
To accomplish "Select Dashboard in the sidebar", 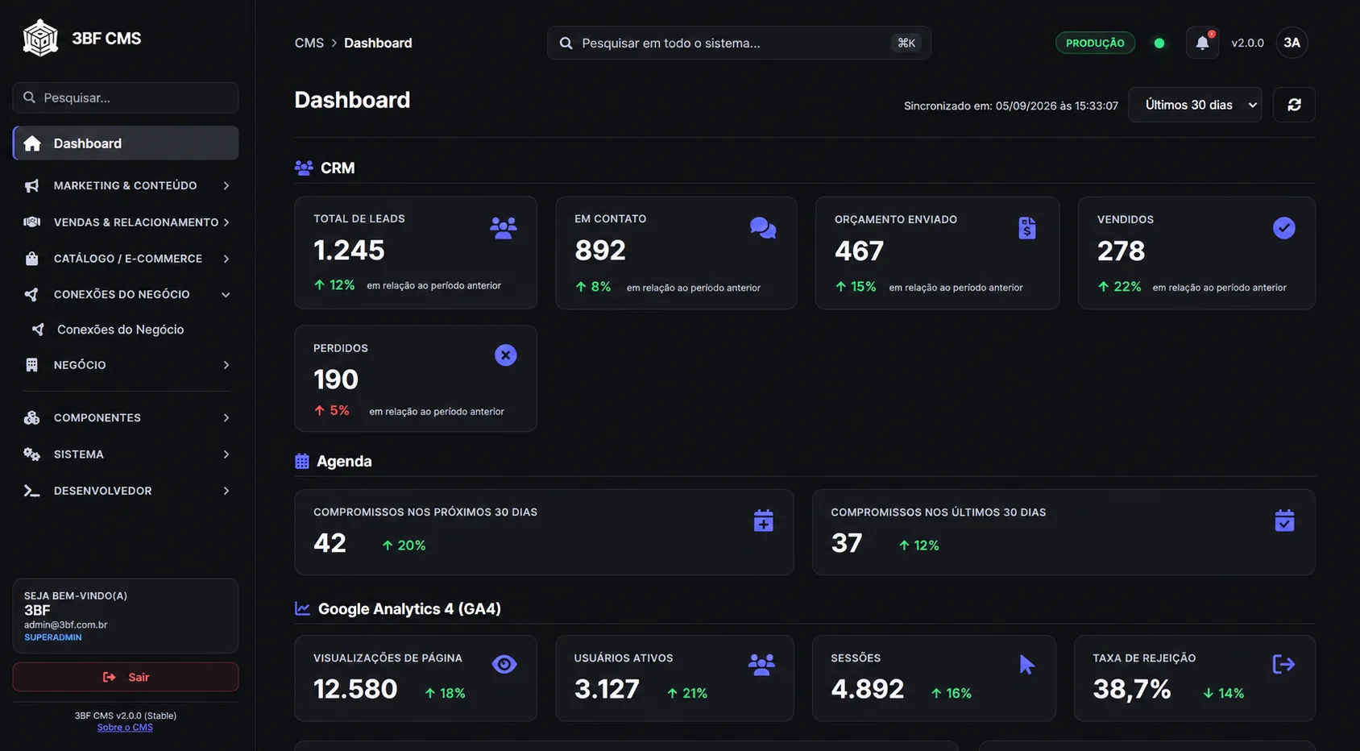I will [x=126, y=143].
